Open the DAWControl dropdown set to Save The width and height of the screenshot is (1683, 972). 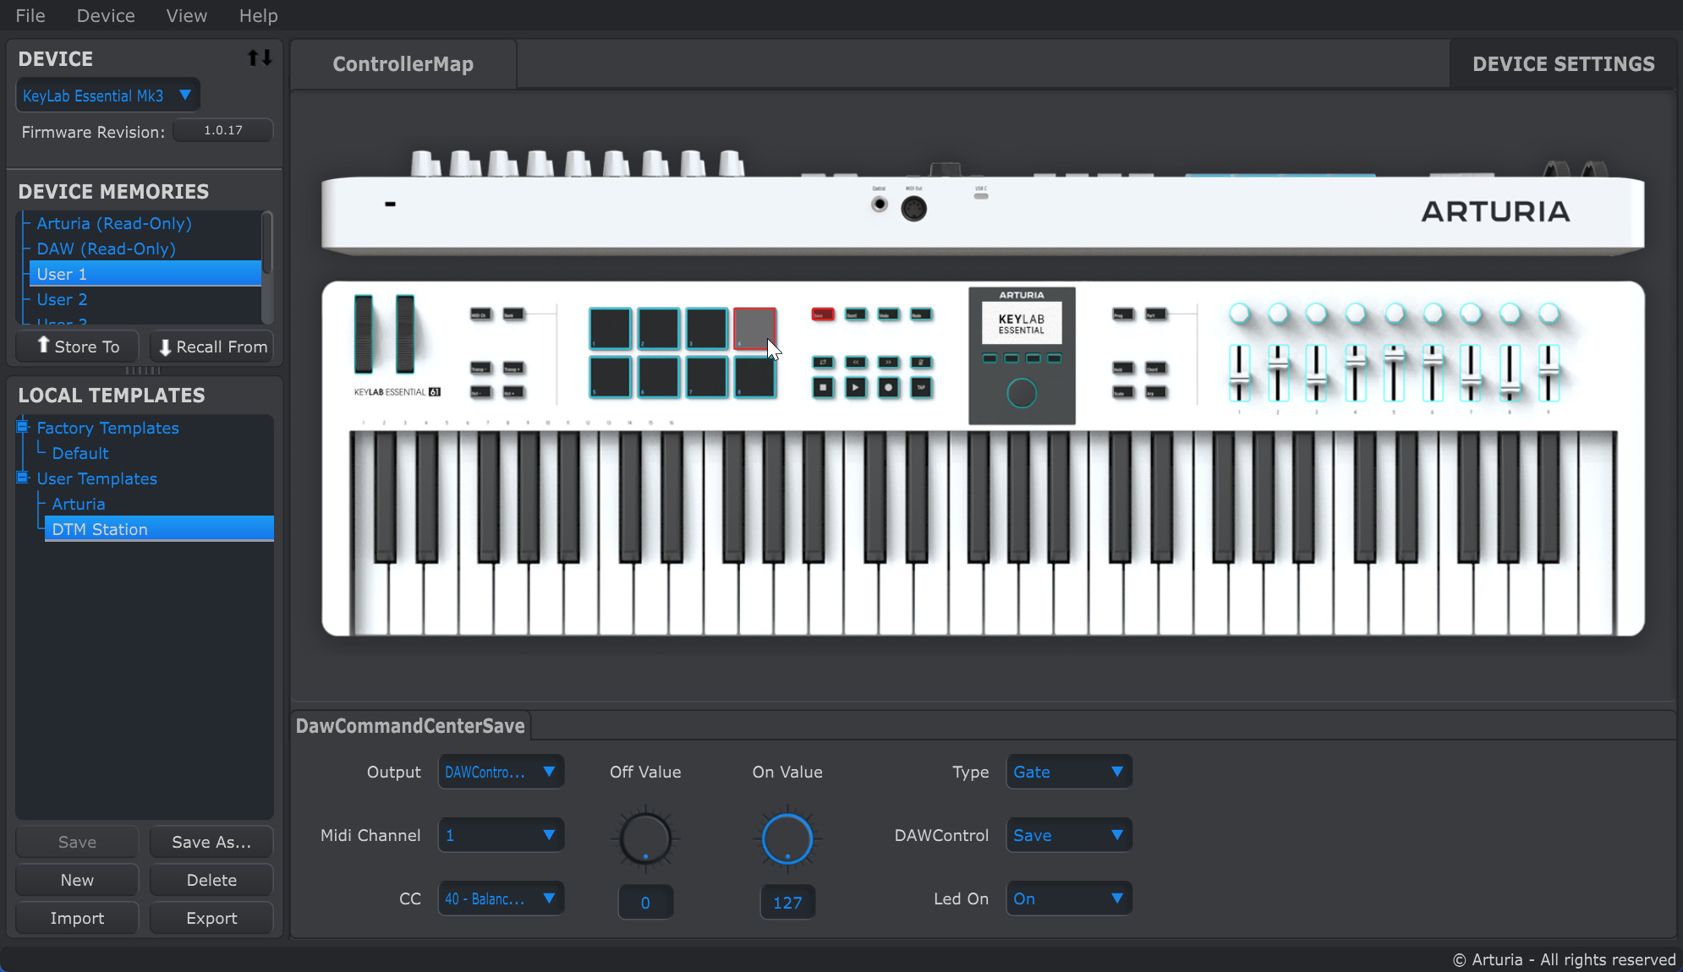(x=1069, y=835)
